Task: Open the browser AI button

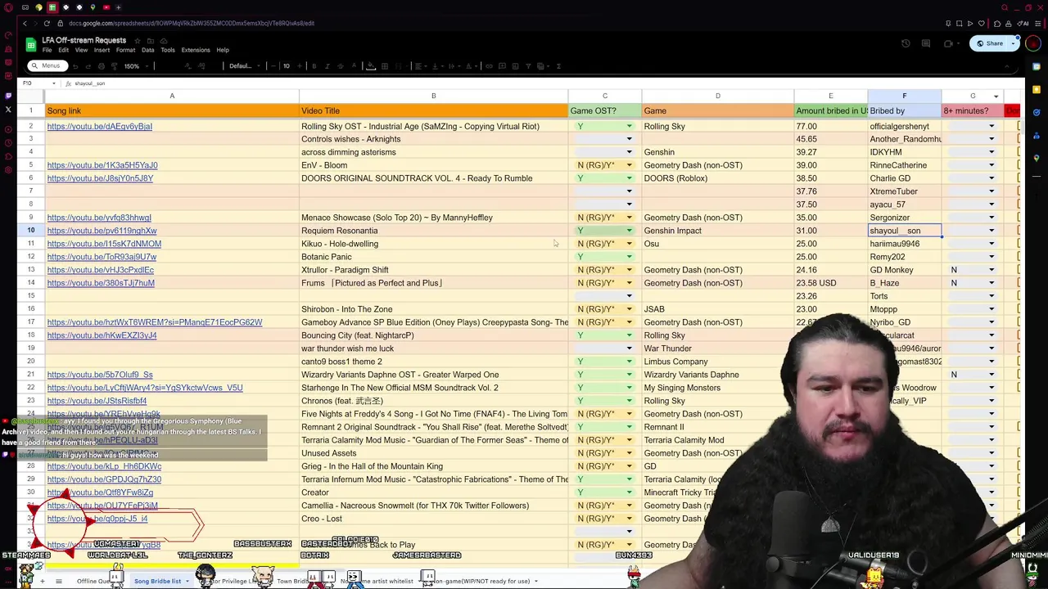Action: [x=1023, y=24]
